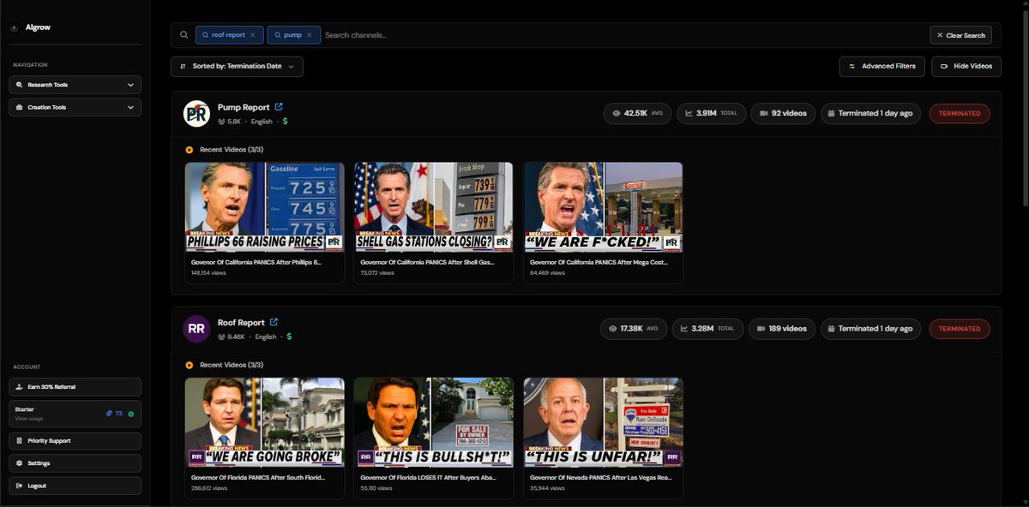Click Roof Report 'Terminated 1 day ago' badge
This screenshot has height=507, width=1029.
870,329
